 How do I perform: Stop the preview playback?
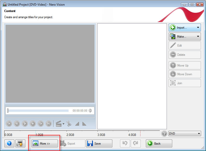coord(33,124)
